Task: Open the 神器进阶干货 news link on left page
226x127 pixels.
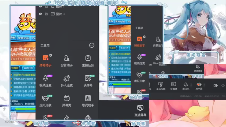Action: tap(24, 87)
